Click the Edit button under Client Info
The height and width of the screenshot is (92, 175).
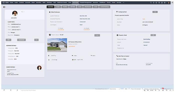pyautogui.click(x=8, y=40)
